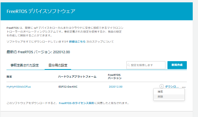Click the ESP32-DevKitC platform cell
198x117 pixels.
pos(68,87)
